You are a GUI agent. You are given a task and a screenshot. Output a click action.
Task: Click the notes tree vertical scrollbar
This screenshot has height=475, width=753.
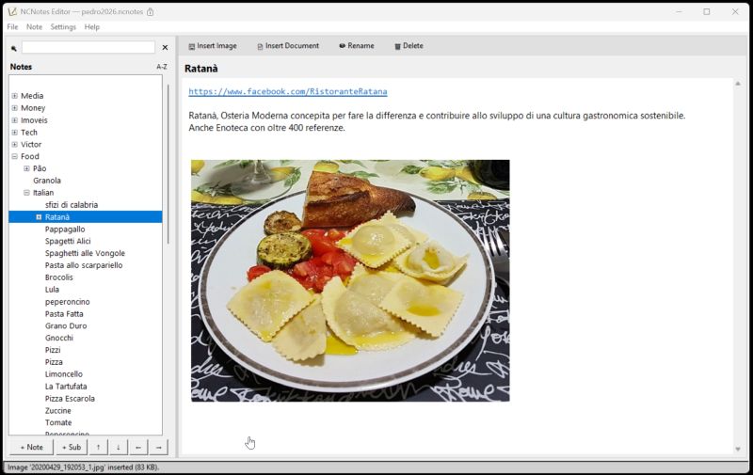tap(168, 165)
